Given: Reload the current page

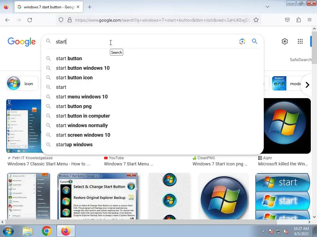Looking at the screenshot, I should [x=30, y=20].
